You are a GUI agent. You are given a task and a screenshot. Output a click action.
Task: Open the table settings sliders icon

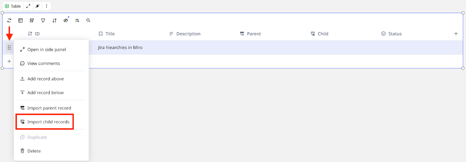(x=77, y=20)
